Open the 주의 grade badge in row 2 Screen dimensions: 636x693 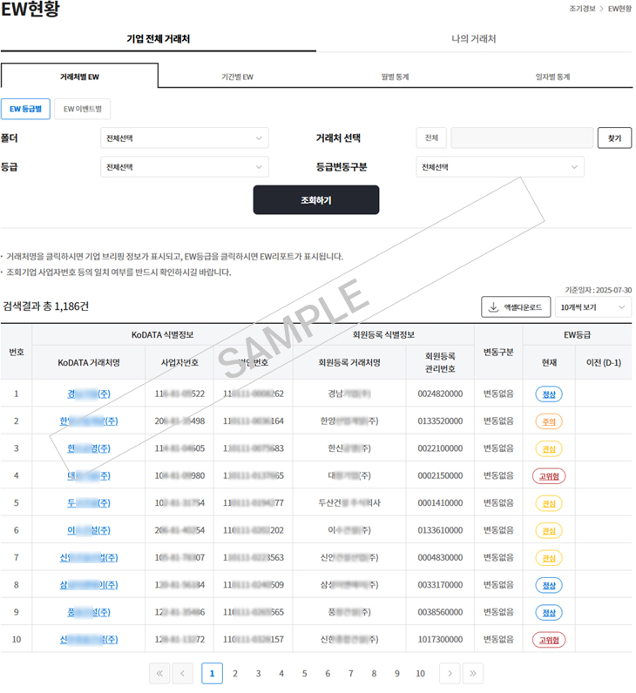[549, 421]
